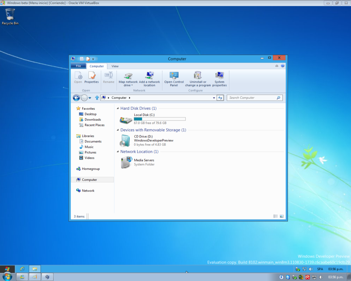The width and height of the screenshot is (351, 281).
Task: Click Uninstall or change a program
Action: (x=198, y=79)
